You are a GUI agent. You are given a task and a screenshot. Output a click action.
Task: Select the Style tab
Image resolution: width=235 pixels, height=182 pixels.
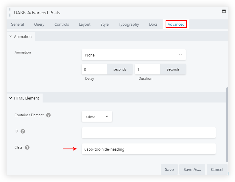pos(104,25)
